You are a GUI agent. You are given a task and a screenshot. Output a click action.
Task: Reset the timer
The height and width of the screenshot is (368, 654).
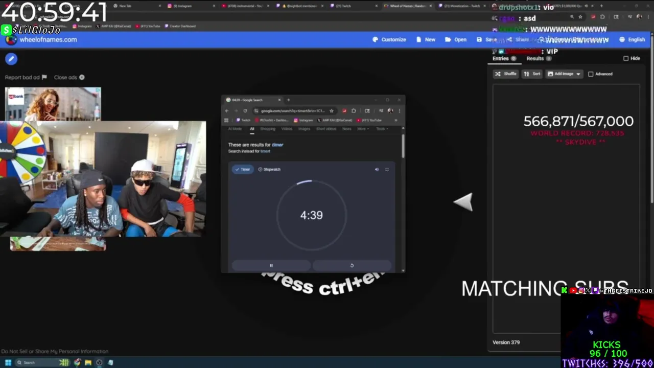click(x=352, y=265)
